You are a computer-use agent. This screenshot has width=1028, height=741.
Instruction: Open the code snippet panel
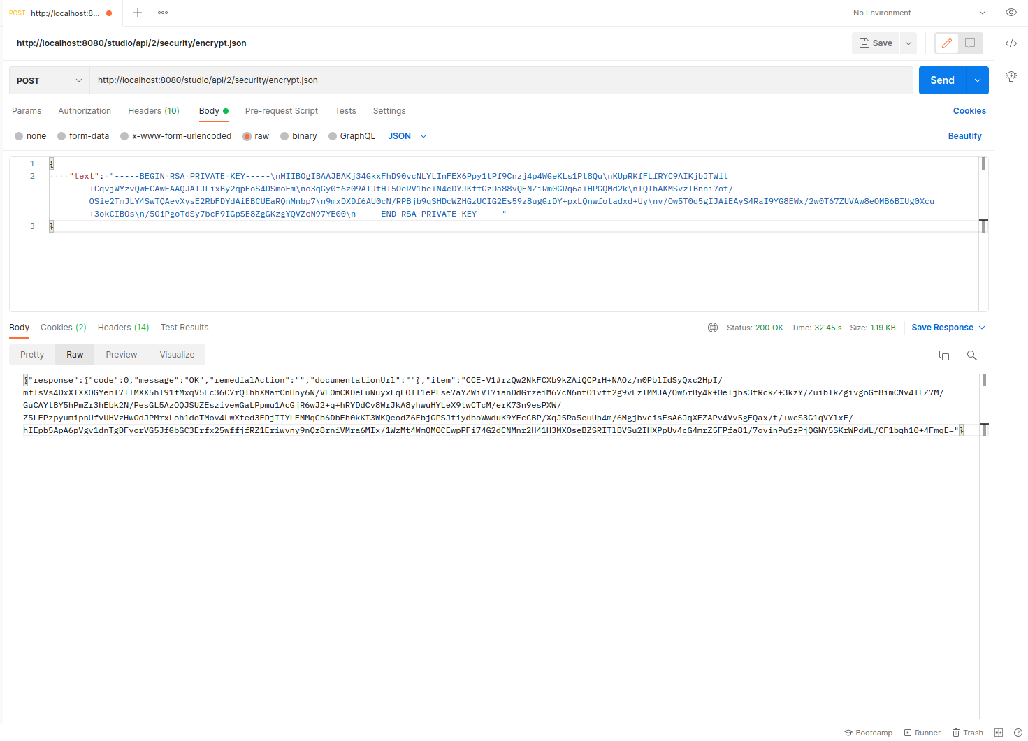[x=1011, y=43]
